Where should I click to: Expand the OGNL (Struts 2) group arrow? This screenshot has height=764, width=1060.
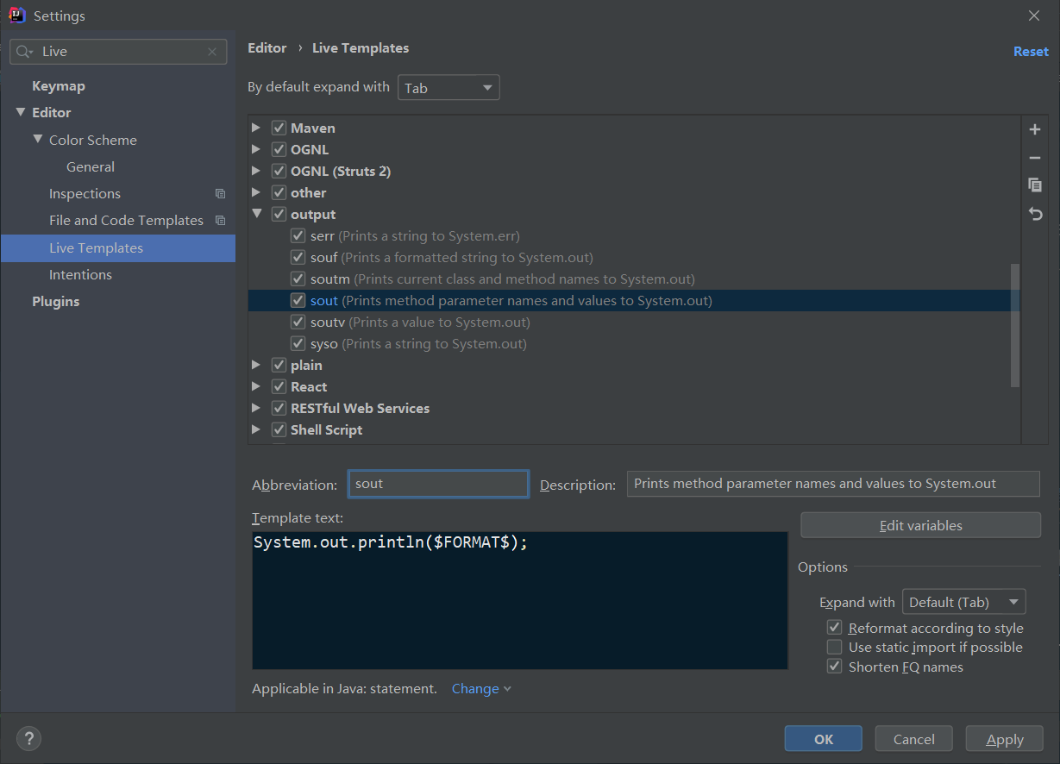pyautogui.click(x=256, y=171)
